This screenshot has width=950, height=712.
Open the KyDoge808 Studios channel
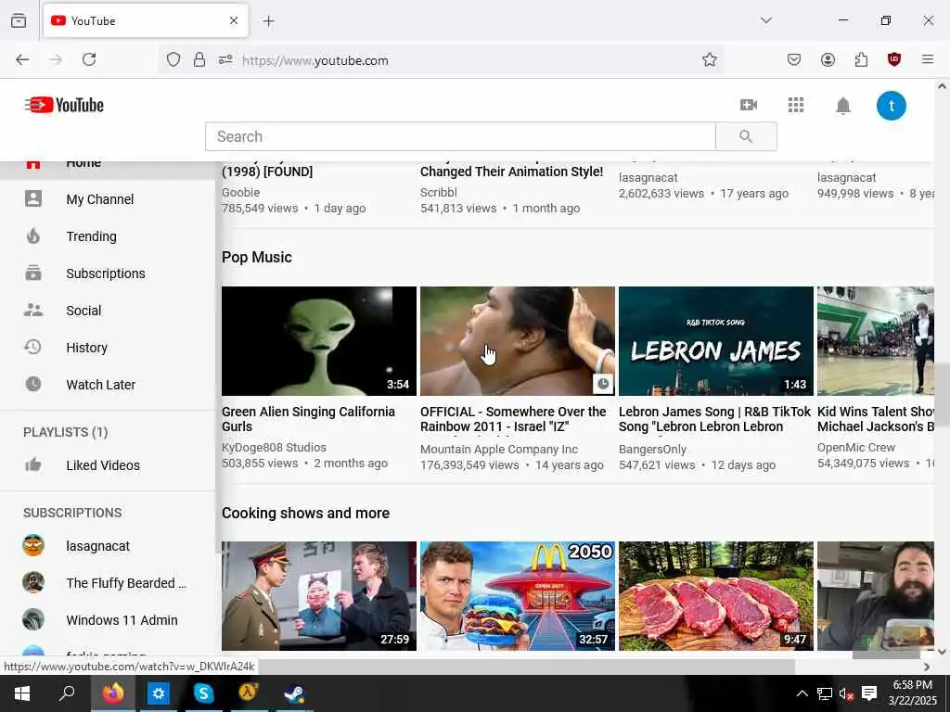pos(274,448)
